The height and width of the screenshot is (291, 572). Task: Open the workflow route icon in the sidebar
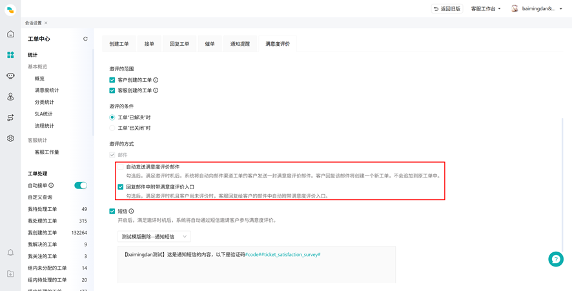[10, 117]
